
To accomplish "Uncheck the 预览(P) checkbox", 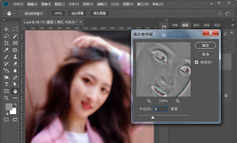I will [196, 62].
